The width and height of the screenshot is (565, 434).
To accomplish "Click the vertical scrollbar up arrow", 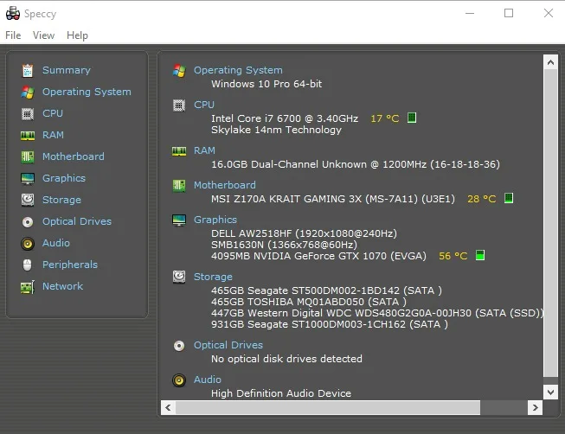I will [550, 62].
